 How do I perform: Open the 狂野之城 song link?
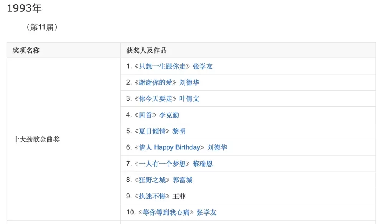152,180
